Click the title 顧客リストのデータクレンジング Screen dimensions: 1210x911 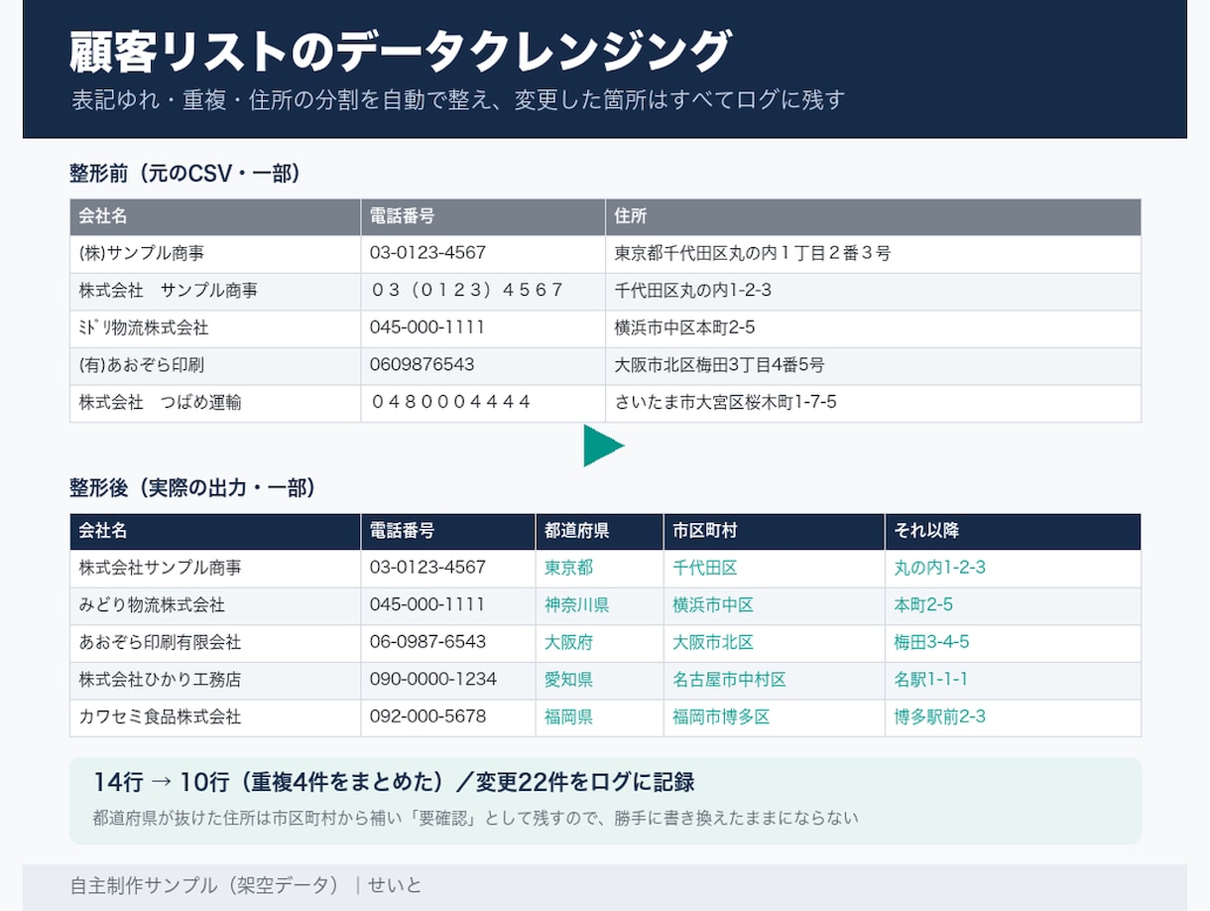pos(401,52)
